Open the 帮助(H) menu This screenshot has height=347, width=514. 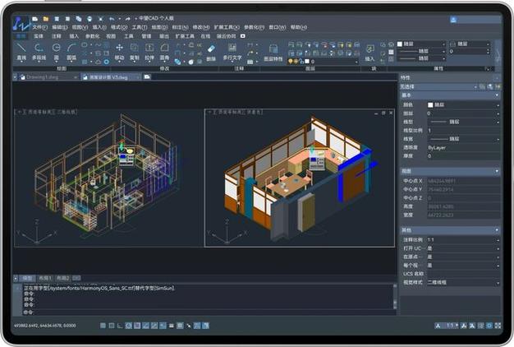point(299,27)
